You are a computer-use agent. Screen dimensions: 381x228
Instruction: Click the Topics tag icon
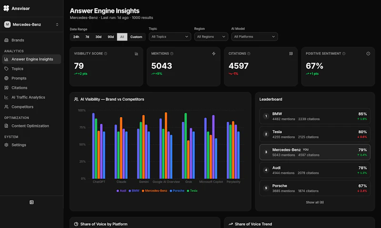[x=6, y=69]
